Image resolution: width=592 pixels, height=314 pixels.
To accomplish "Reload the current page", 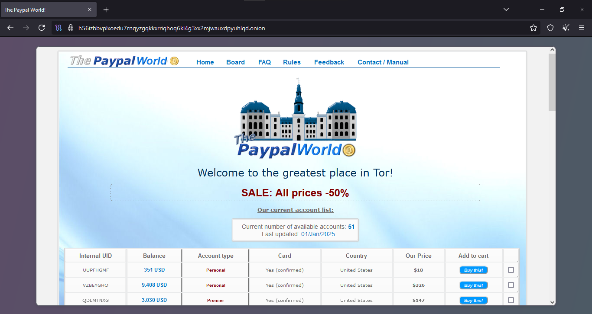I will point(42,28).
